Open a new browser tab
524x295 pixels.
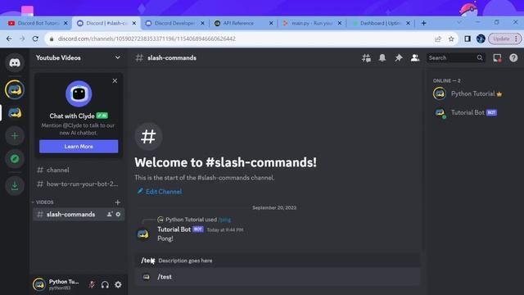[x=423, y=23]
